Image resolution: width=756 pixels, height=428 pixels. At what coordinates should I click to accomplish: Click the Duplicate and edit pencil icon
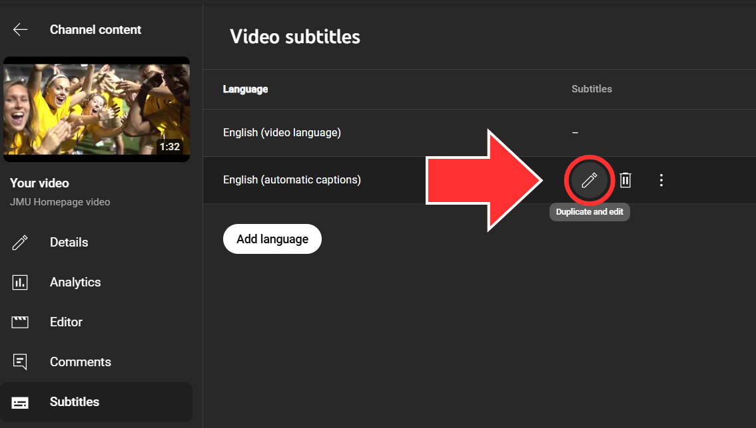point(589,180)
